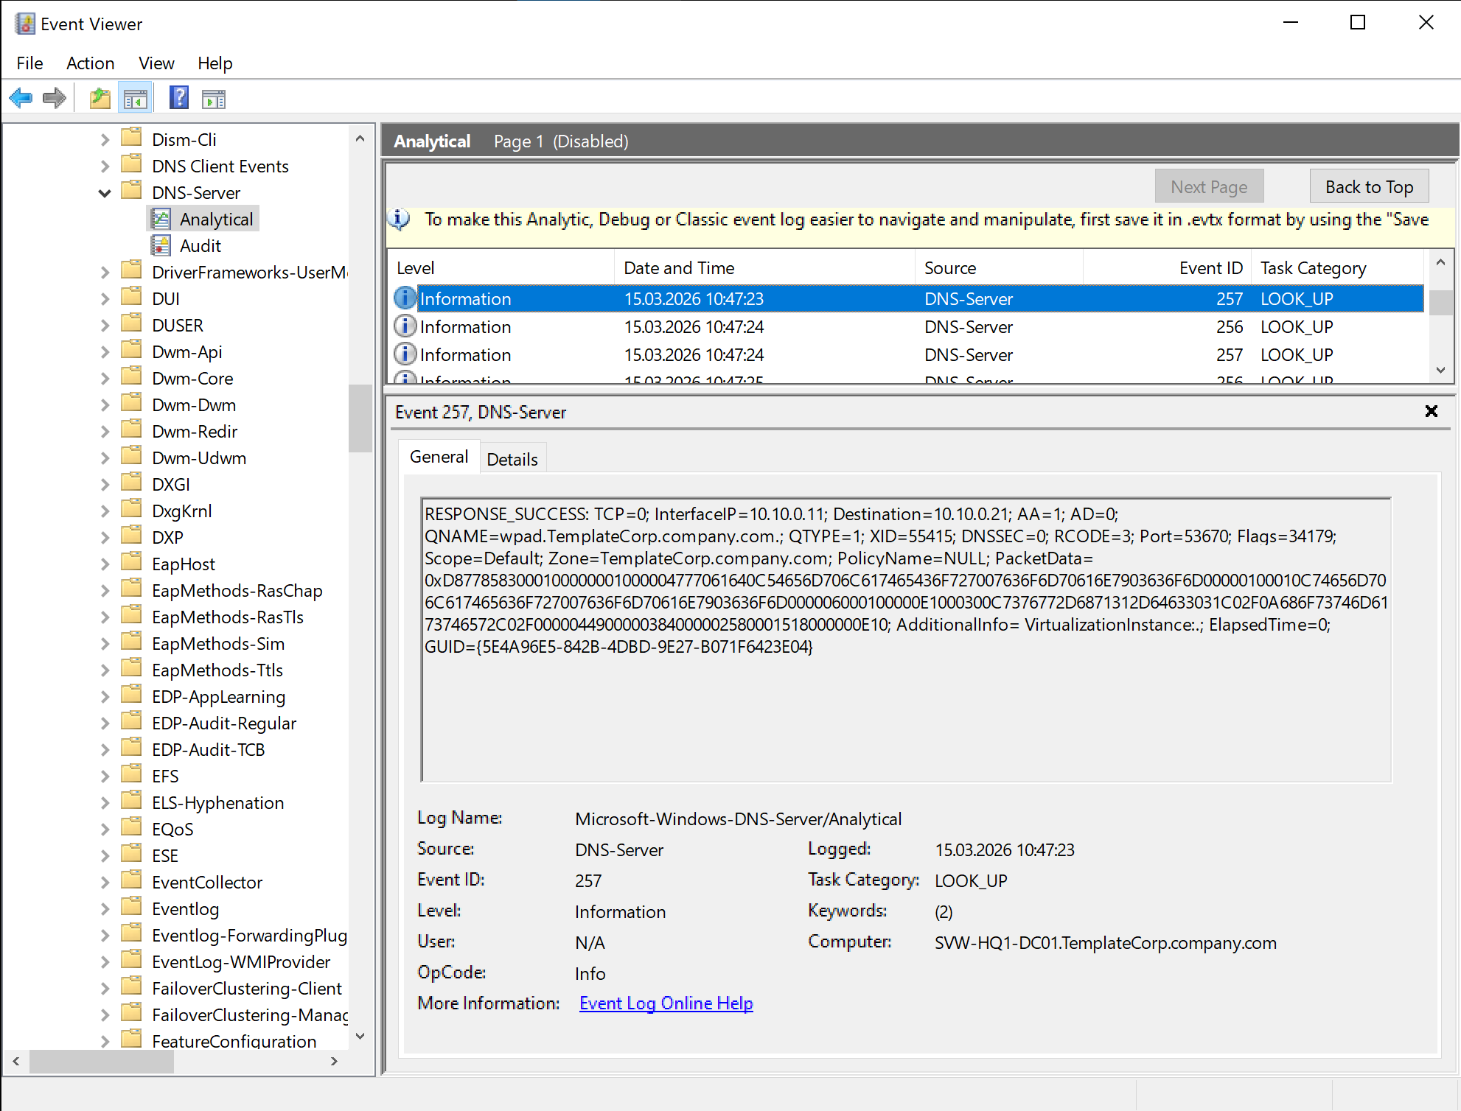Toggle the Show/Hide Action Pane icon
The height and width of the screenshot is (1111, 1461).
click(x=214, y=98)
